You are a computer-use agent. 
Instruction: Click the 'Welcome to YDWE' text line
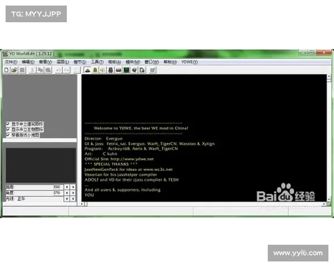(141, 128)
